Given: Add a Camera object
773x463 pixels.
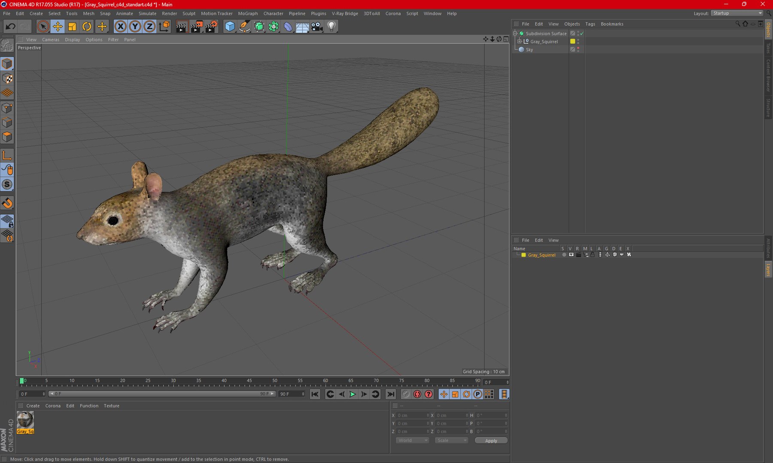Looking at the screenshot, I should pyautogui.click(x=317, y=27).
